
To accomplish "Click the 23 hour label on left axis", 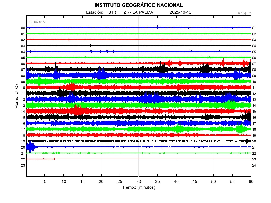I will click(x=23, y=165).
